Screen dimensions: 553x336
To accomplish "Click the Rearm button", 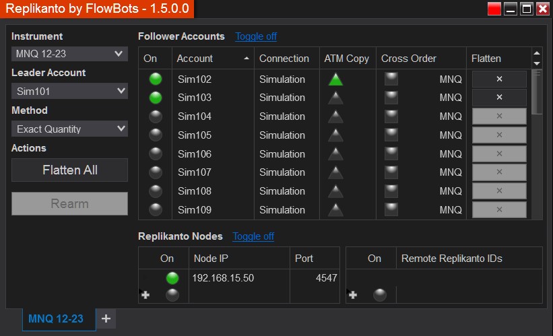I will point(69,203).
